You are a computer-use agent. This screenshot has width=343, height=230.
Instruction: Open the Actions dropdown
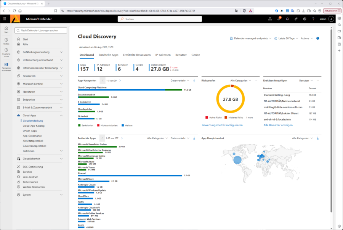pos(307,38)
